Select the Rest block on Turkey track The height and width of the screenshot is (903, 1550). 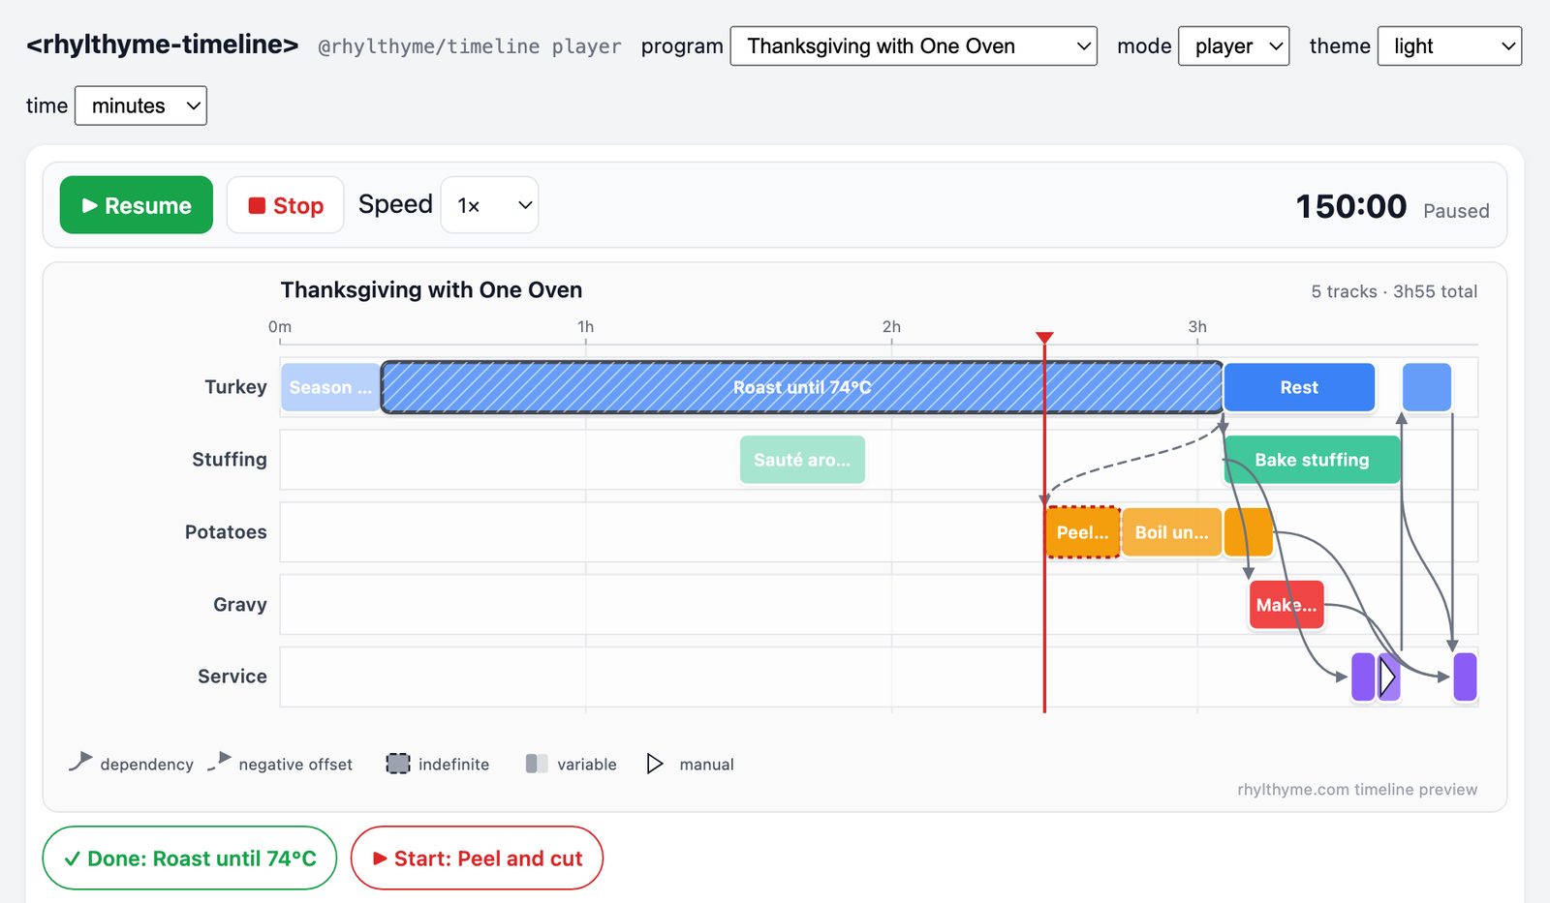1299,387
